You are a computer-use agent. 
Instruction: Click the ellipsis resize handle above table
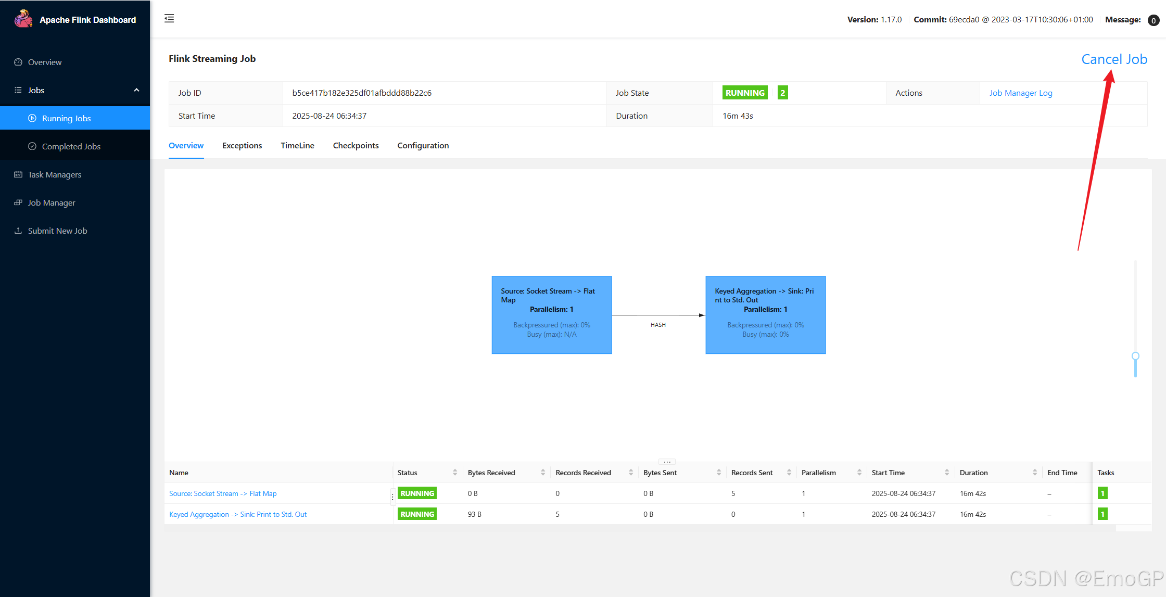(667, 462)
